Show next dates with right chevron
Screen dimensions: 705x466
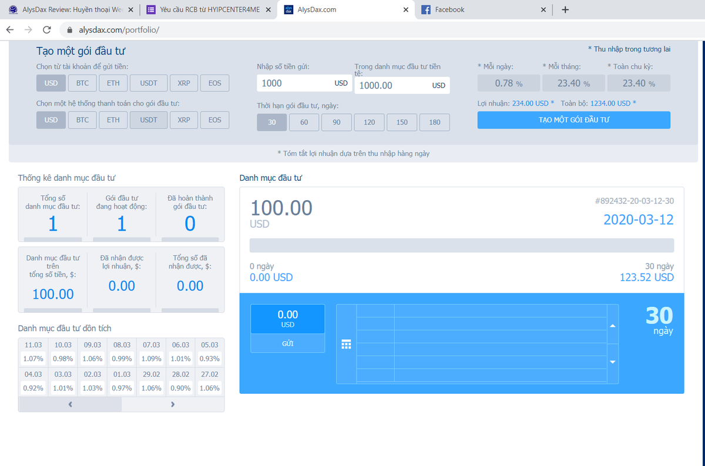(x=173, y=404)
